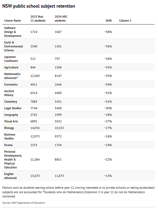Click the Software Design & Development row label
The image size is (158, 210).
[13, 32]
